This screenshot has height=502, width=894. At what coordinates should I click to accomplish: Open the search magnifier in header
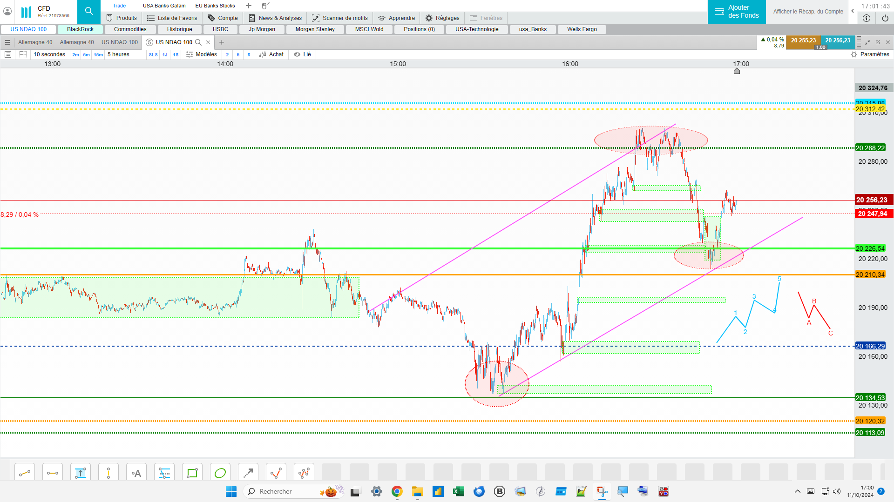point(89,12)
